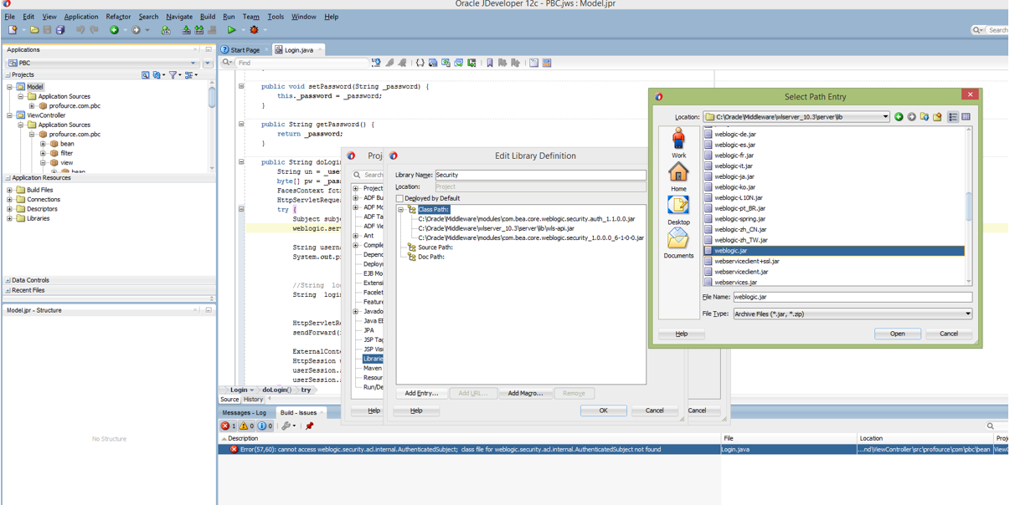Open the Build menu
Viewport: 1015px width, 505px height.
207,17
